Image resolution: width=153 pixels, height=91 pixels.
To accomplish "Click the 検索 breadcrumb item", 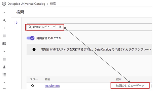I will pyautogui.click(x=53, y=4).
